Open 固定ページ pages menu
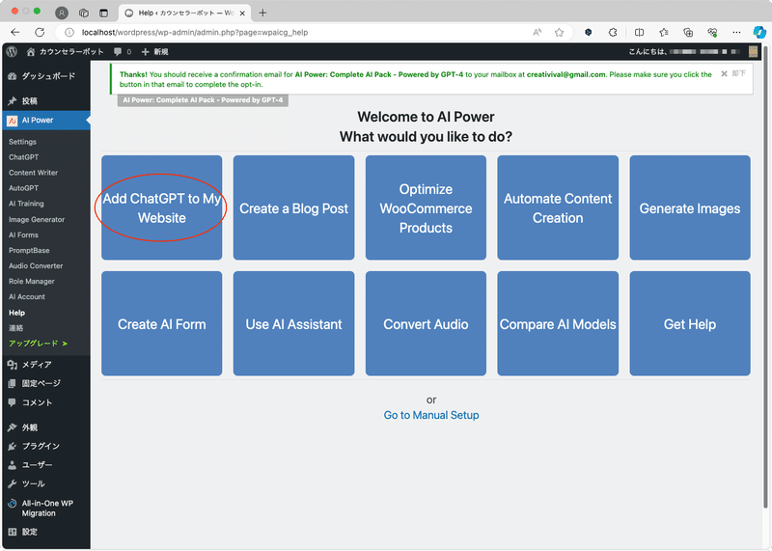The height and width of the screenshot is (551, 772). (45, 383)
